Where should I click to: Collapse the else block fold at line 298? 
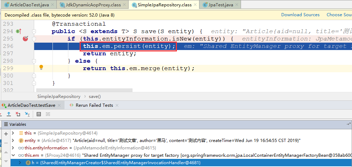pyautogui.click(x=34, y=61)
